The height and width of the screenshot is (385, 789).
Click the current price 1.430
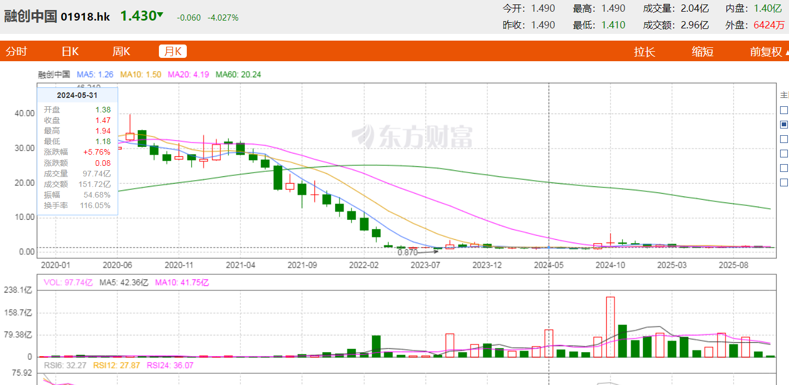pyautogui.click(x=138, y=16)
